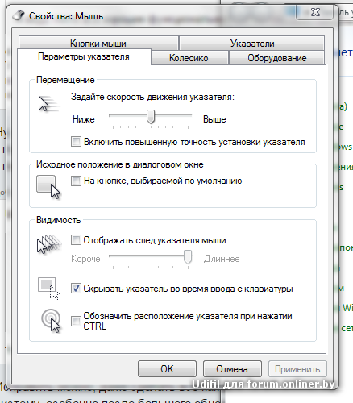This screenshot has height=403, width=353.
Task: Open the 'Указатели' tab
Action: point(252,43)
